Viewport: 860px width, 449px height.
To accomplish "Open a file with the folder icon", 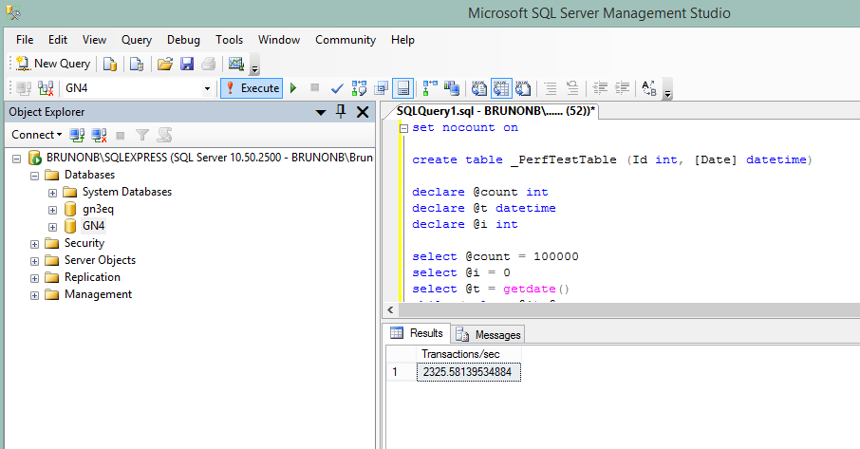I will (x=164, y=65).
